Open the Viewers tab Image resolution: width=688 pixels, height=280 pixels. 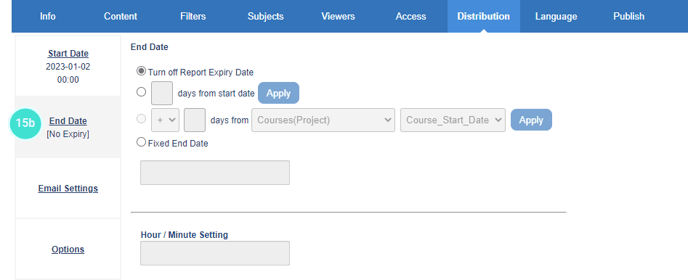point(338,16)
